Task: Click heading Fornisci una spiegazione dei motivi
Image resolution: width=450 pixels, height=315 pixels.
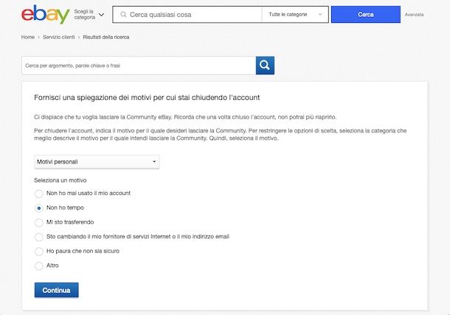Action: pyautogui.click(x=147, y=98)
